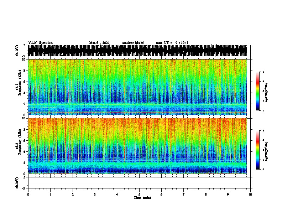Click ch.1 frequency tick label "10"

24,59
